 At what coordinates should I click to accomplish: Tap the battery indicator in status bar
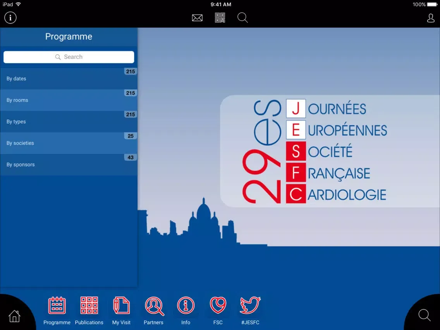click(432, 4)
